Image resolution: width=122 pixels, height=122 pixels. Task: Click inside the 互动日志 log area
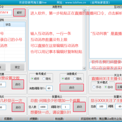coord(106,34)
